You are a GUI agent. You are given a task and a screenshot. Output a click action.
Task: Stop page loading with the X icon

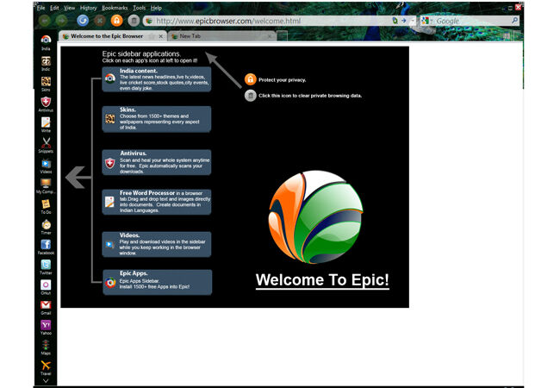(100, 21)
